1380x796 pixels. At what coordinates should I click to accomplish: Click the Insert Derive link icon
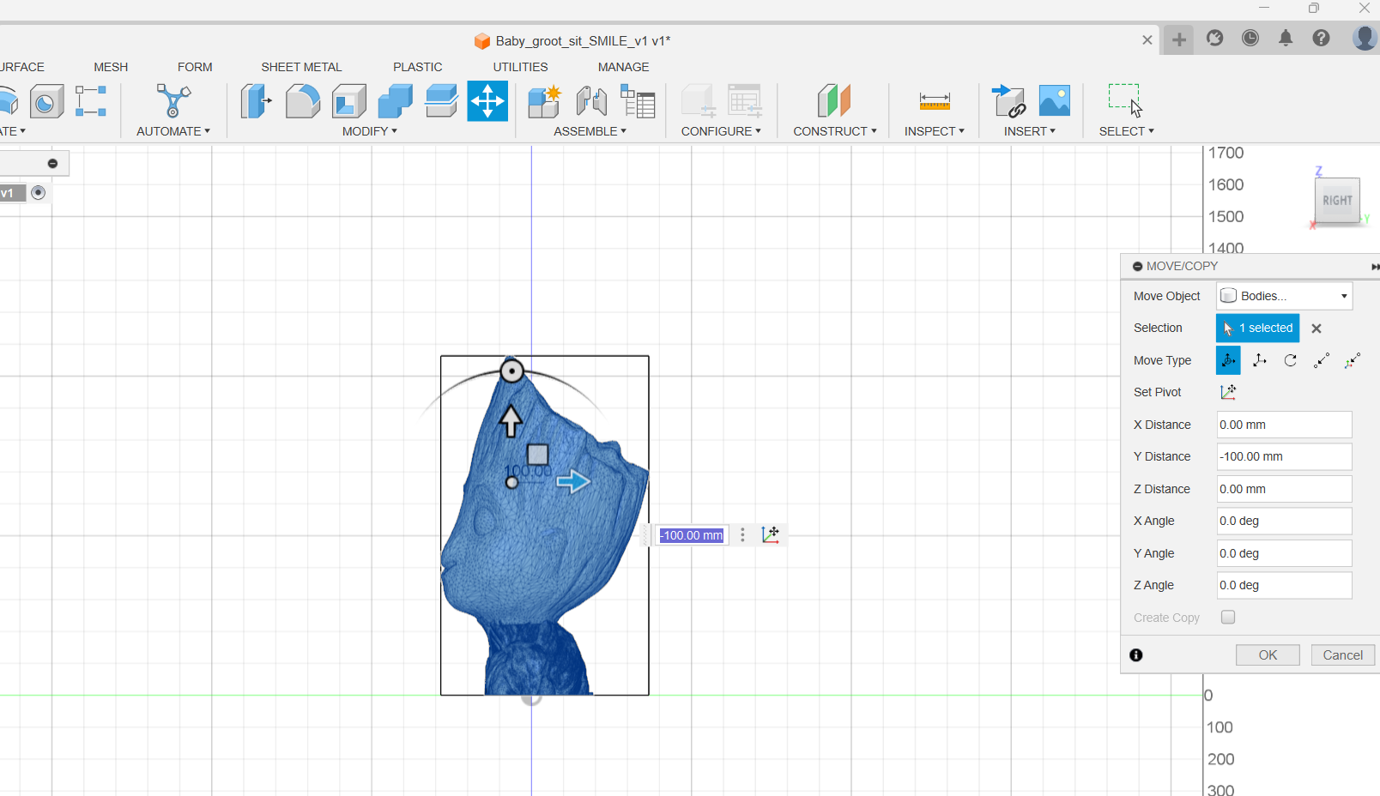1008,101
